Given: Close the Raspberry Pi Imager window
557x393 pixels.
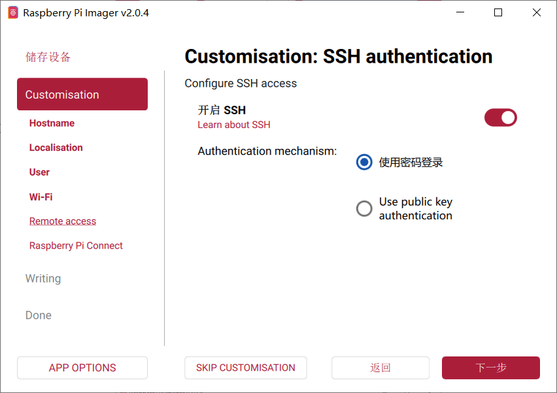Looking at the screenshot, I should 537,12.
